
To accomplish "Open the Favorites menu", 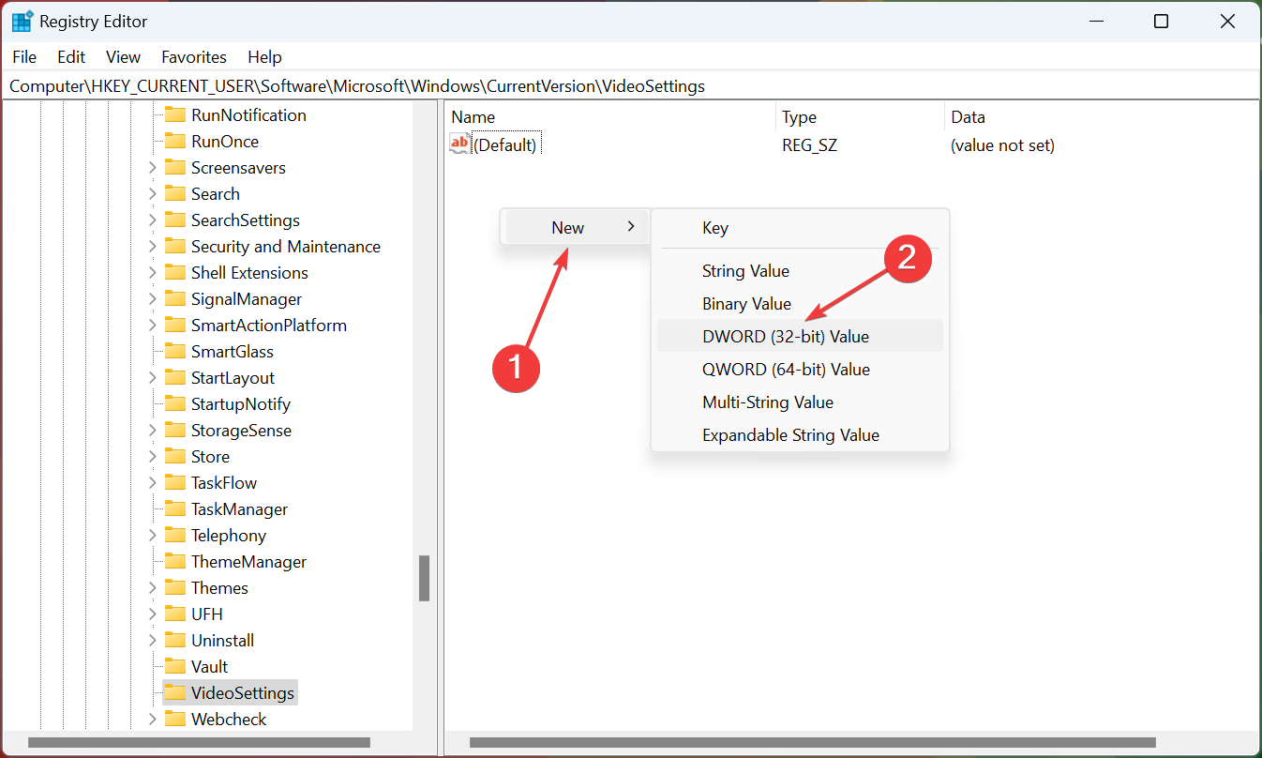I will pos(194,57).
